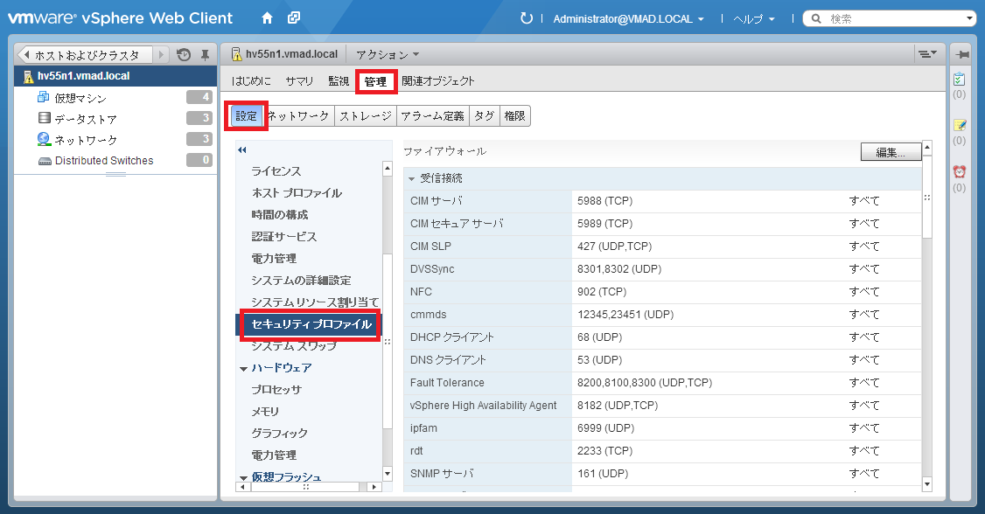Select the 権限 sub-tab
The image size is (985, 514).
tap(514, 116)
